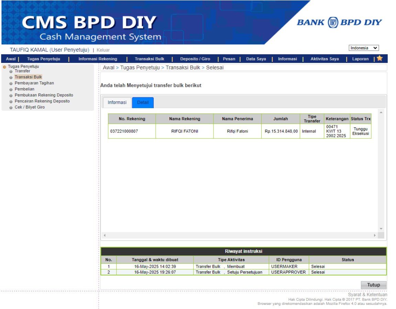Open the Informasi menu in navbar
This screenshot has height=309, width=396.
pos(287,59)
